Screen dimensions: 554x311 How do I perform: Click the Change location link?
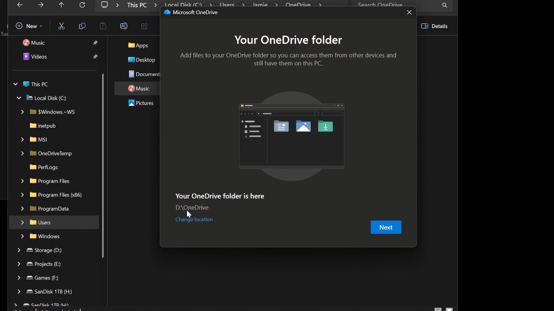194,219
